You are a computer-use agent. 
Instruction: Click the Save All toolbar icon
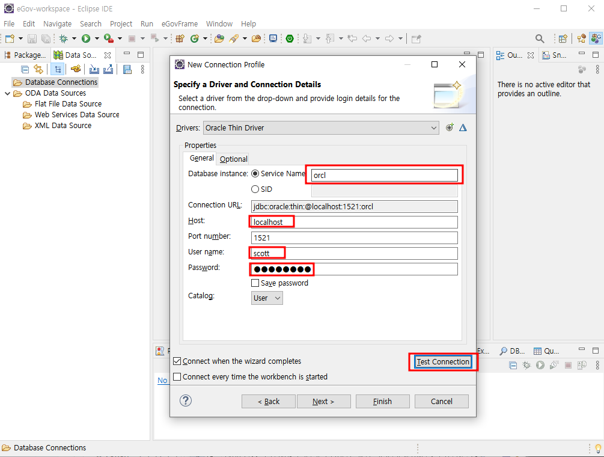click(46, 38)
